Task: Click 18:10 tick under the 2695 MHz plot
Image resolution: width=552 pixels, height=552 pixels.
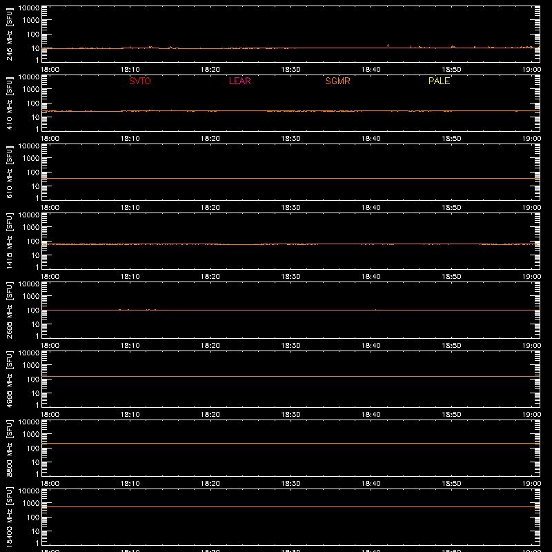Action: click(130, 346)
